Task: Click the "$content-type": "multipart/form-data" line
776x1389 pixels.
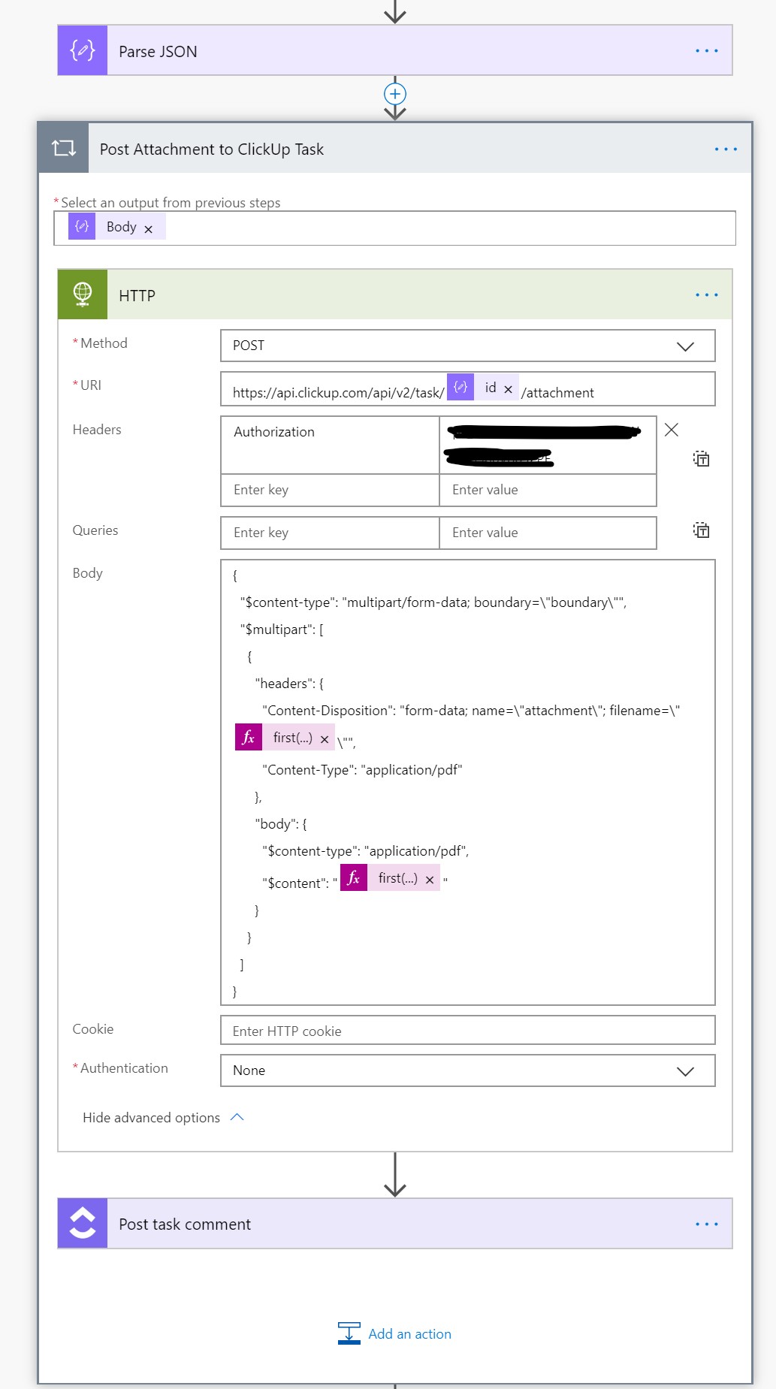Action: pyautogui.click(x=433, y=602)
